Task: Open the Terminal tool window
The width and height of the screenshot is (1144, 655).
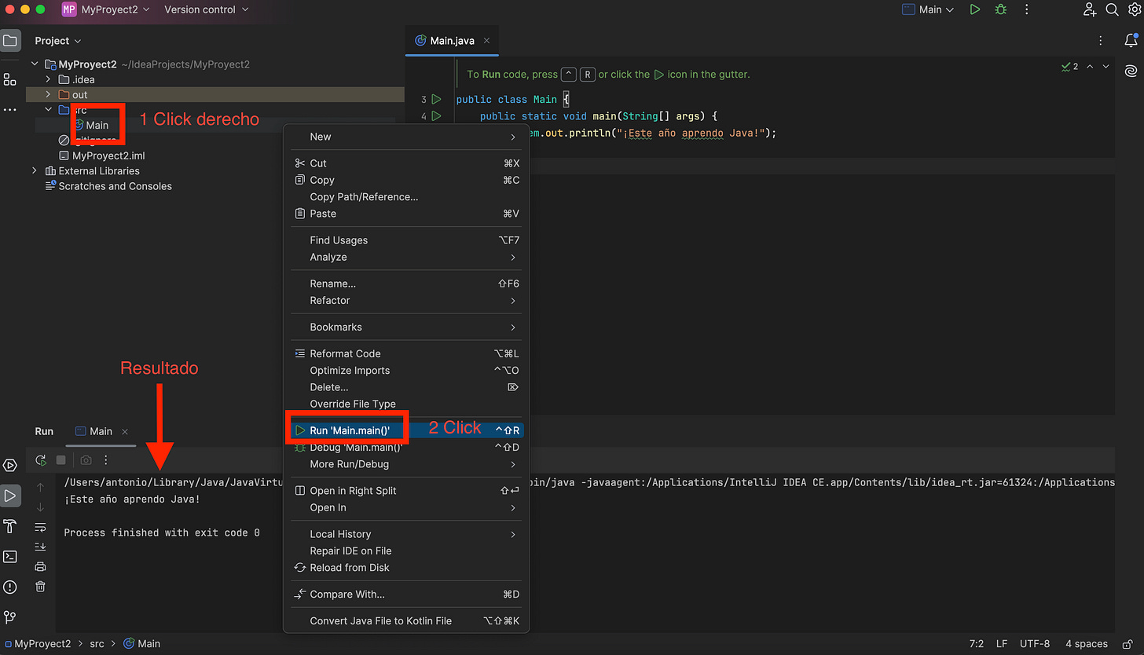Action: click(10, 556)
